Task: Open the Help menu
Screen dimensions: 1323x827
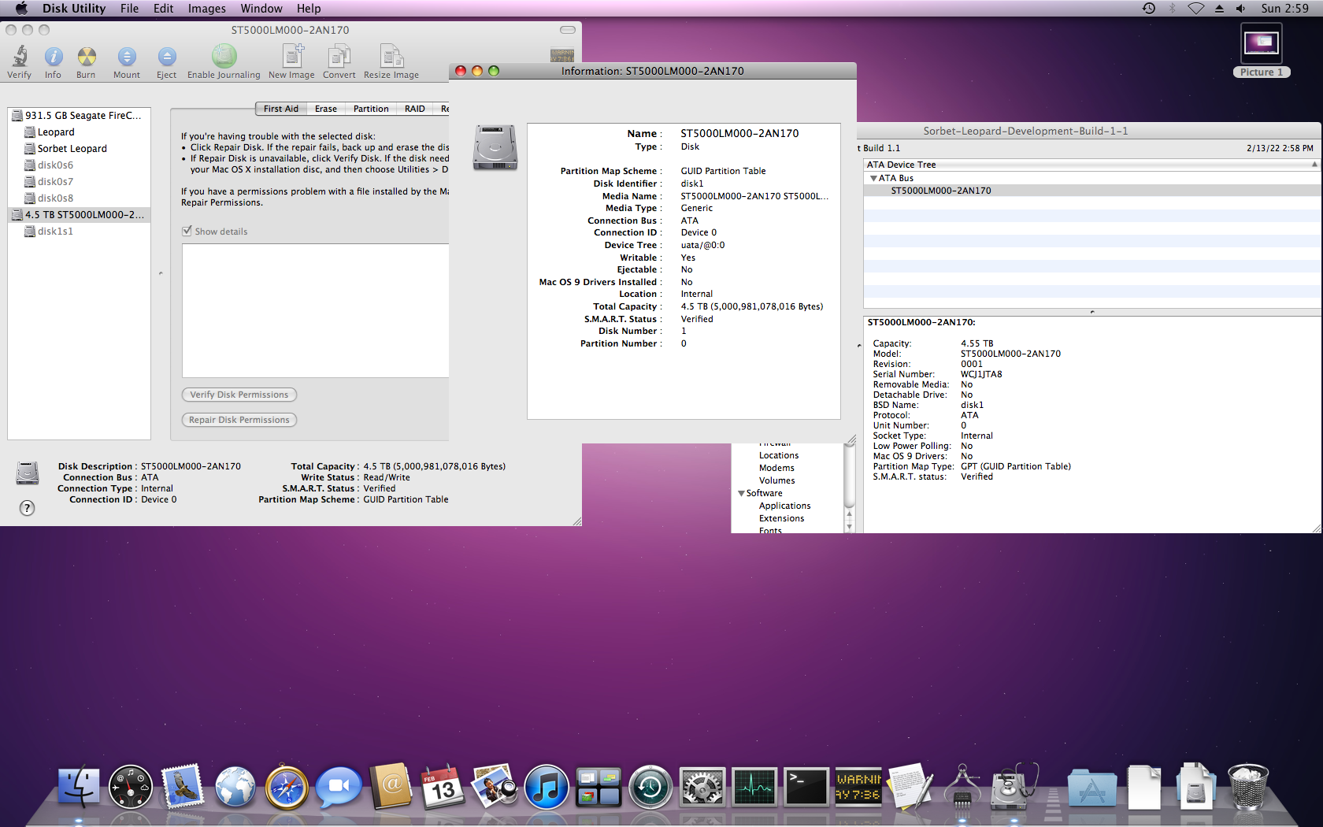Action: point(309,9)
